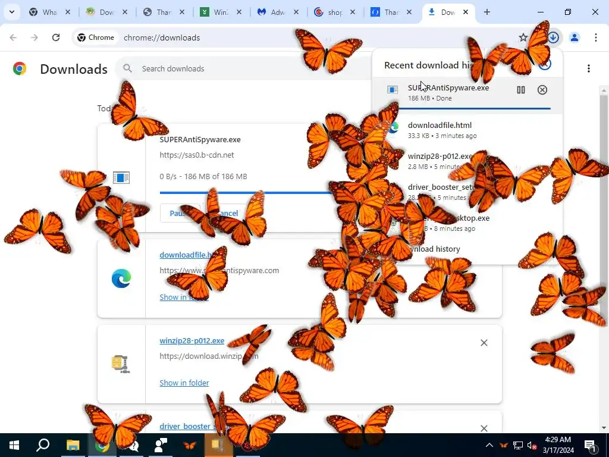Remove driver_booster entry from the list
Screen dimensions: 609x457
484,428
